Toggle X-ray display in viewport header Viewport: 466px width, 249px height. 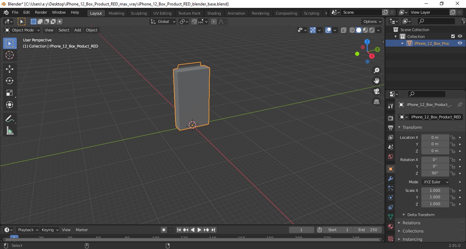(x=344, y=30)
